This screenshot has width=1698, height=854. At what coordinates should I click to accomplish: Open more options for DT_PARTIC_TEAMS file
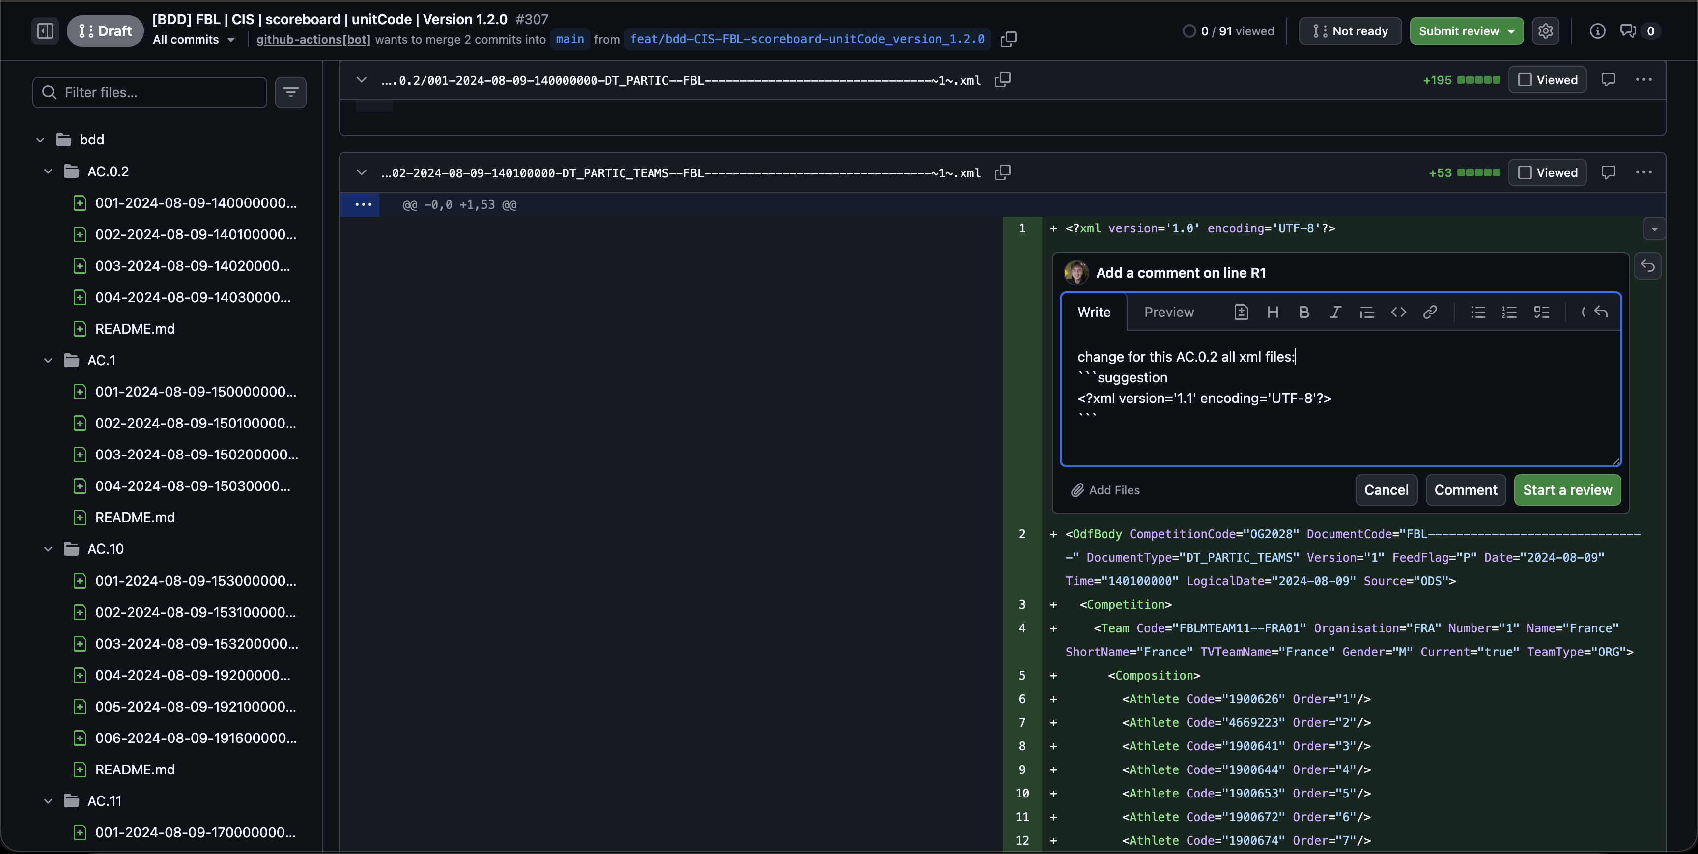pos(1643,173)
